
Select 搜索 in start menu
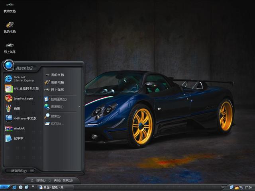click(x=53, y=116)
